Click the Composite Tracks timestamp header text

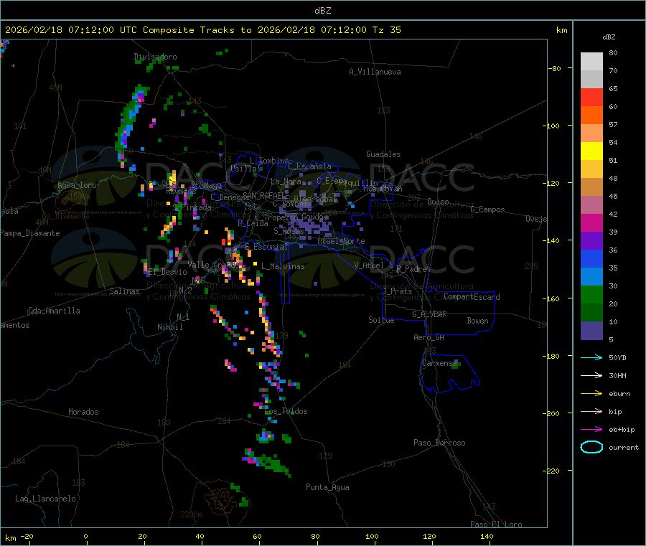click(202, 30)
